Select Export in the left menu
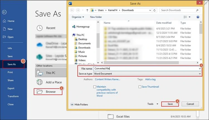The height and width of the screenshot is (120, 209). 11,88
